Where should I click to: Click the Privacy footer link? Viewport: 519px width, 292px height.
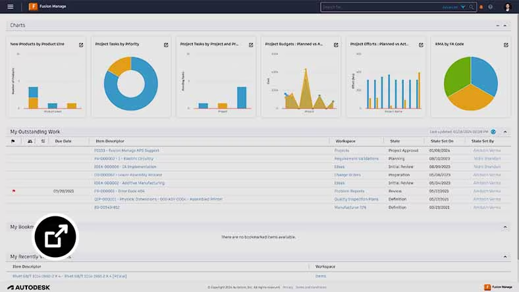288,287
